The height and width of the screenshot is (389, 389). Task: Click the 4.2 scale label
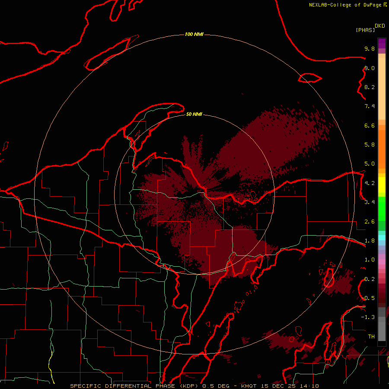[x=370, y=183]
